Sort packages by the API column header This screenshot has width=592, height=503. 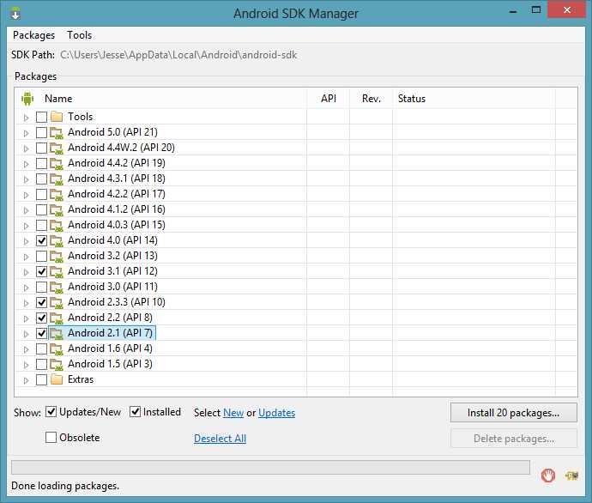click(x=329, y=99)
